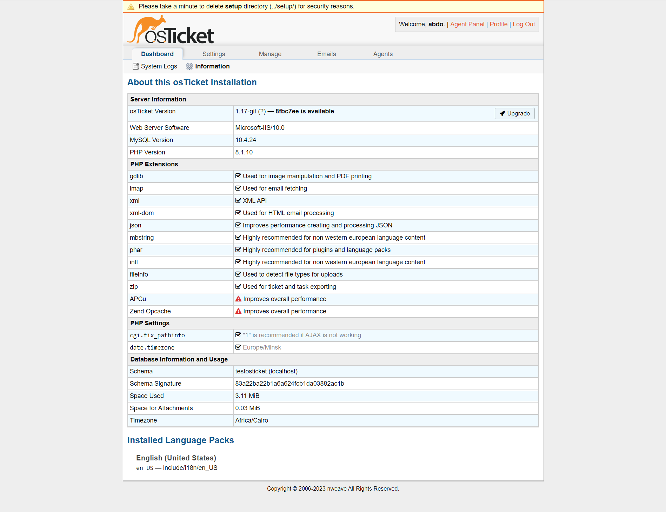The image size is (666, 512).
Task: Click the Zend Opcache warning icon
Action: click(238, 311)
